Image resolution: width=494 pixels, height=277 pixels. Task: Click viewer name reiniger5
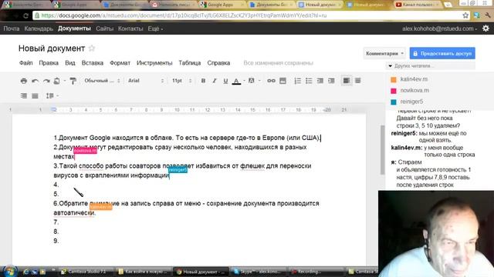point(411,102)
